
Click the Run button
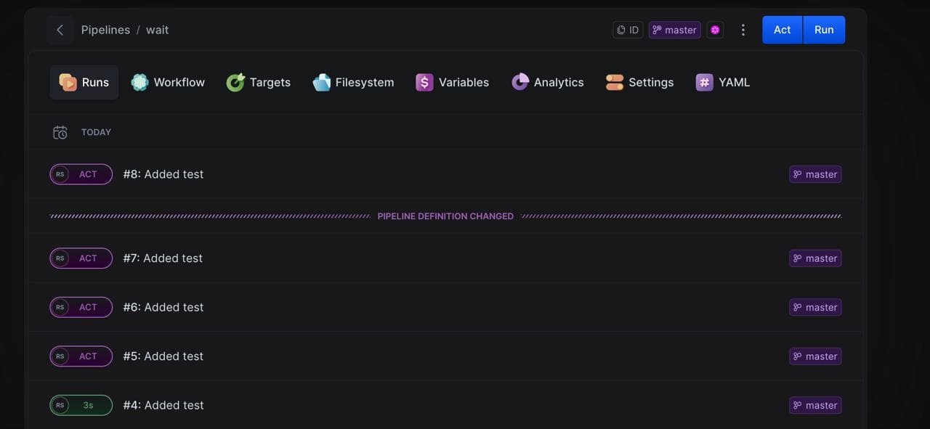[824, 30]
